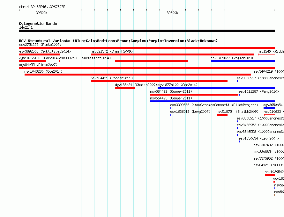The width and height of the screenshot is (284, 217).
Task: Click the nsv84321 variant label
Action: [x=269, y=165]
